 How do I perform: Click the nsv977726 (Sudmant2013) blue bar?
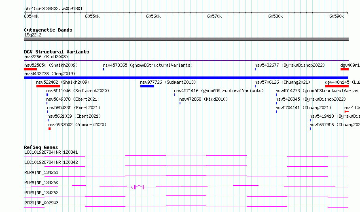tap(147, 86)
